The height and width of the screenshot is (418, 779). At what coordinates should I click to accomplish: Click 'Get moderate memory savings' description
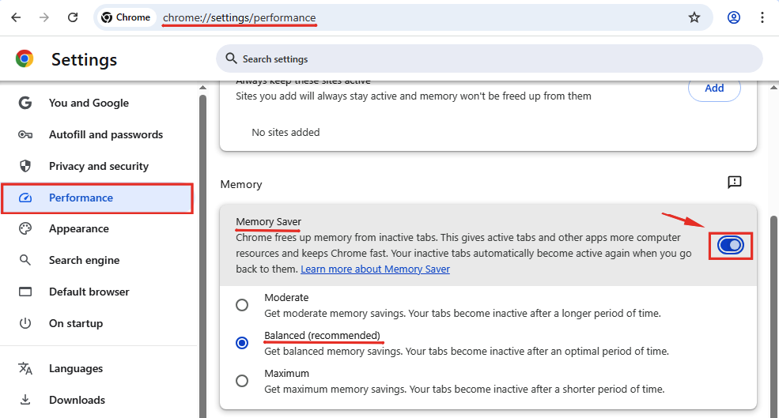pyautogui.click(x=463, y=313)
